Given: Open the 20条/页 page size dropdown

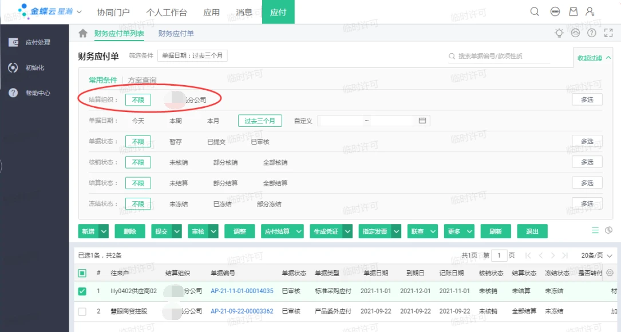Looking at the screenshot, I should (591, 255).
